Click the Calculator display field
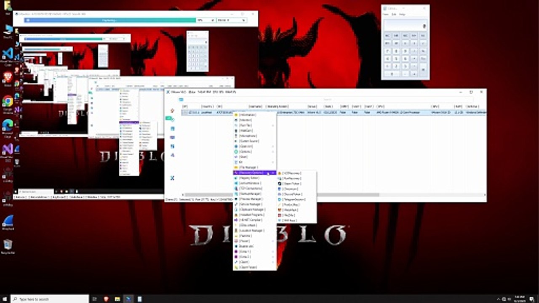 (x=405, y=26)
